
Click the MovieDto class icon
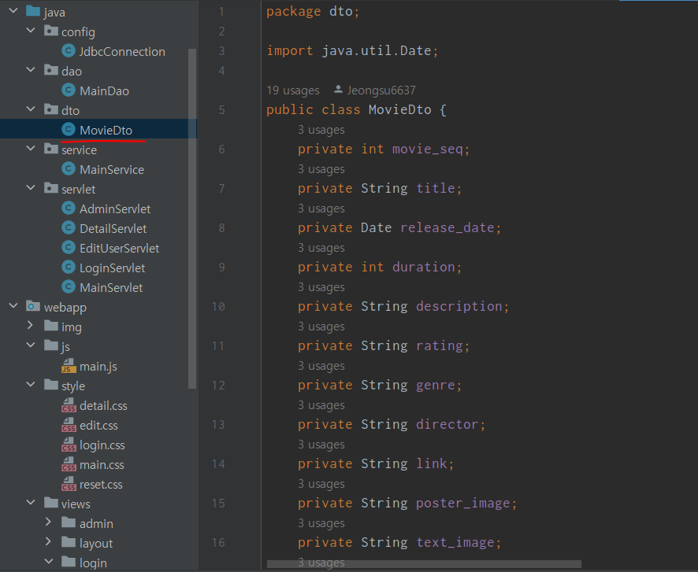[x=68, y=129]
